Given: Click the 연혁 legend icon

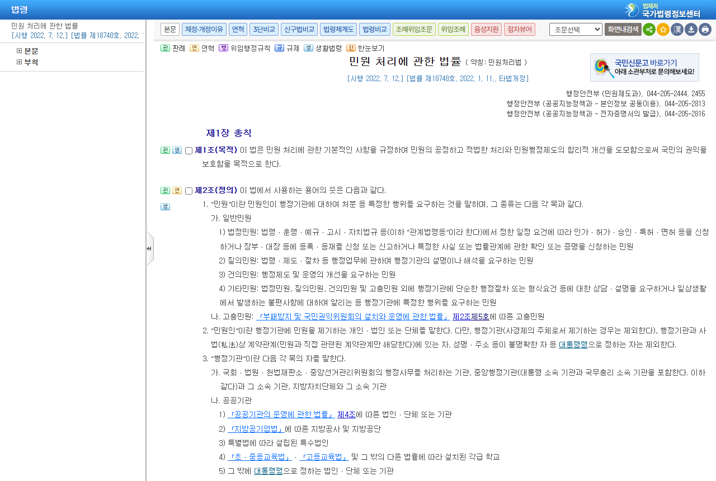Looking at the screenshot, I should [x=194, y=48].
